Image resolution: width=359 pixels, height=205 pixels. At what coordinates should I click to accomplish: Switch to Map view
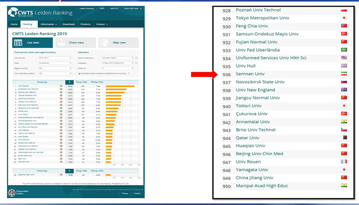[118, 43]
